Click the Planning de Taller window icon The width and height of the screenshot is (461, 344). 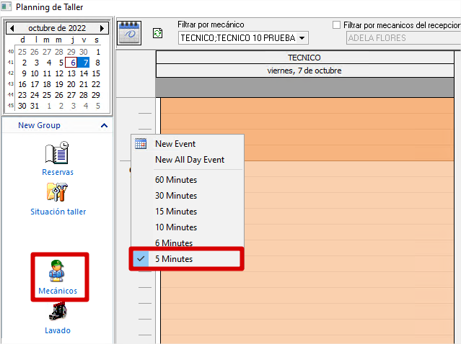click(6, 8)
